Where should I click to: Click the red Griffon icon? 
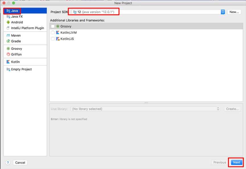coord(8,54)
